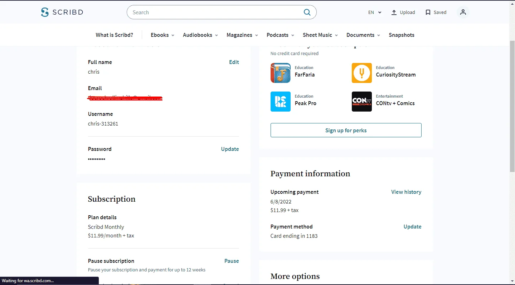
Task: Click the Subscription heading
Action: [112, 199]
